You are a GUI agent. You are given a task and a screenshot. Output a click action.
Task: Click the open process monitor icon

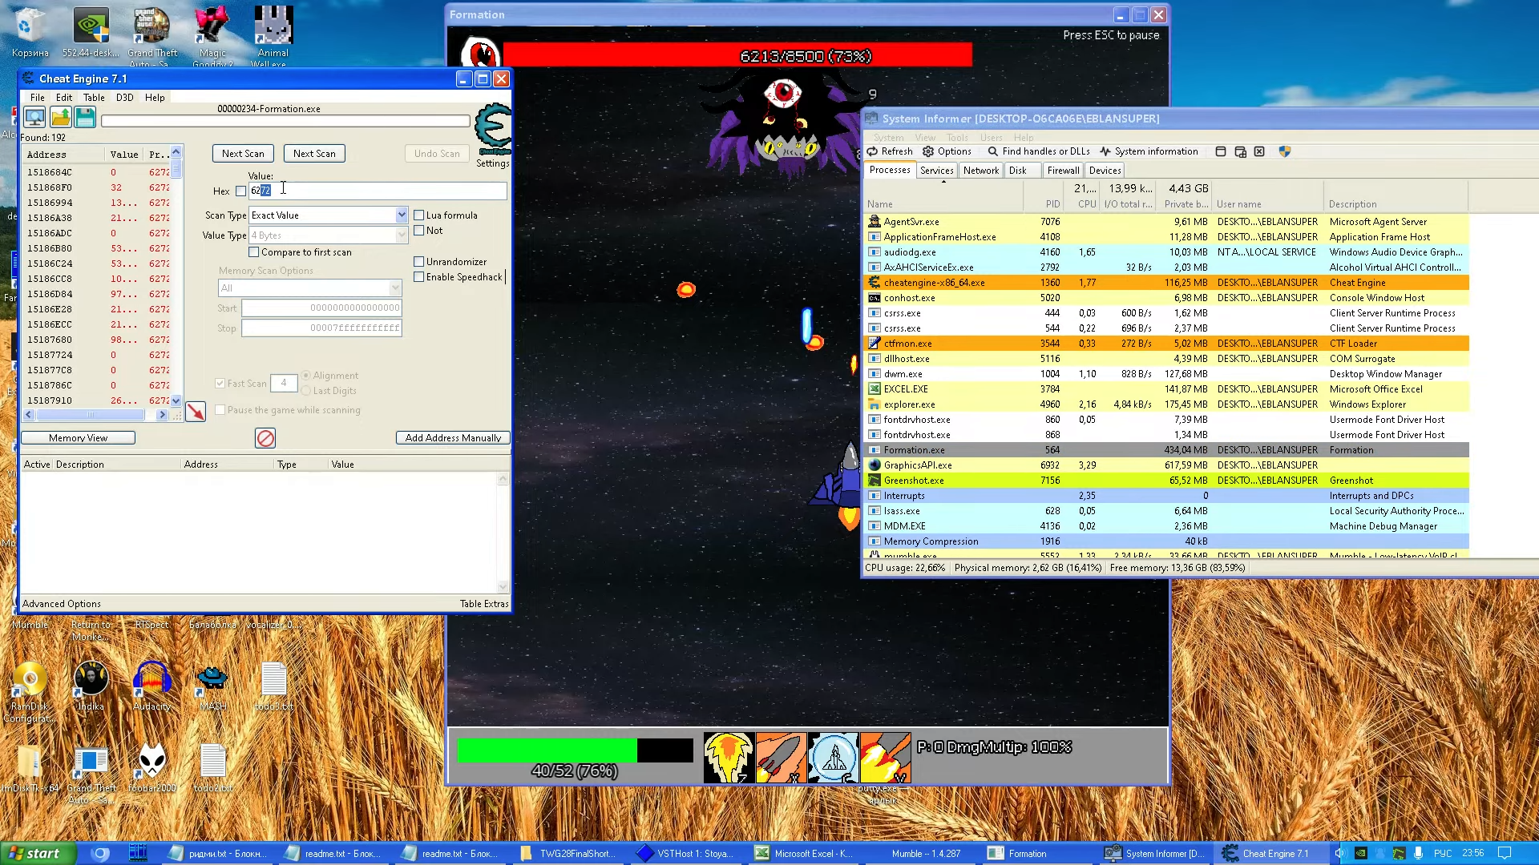coord(34,118)
